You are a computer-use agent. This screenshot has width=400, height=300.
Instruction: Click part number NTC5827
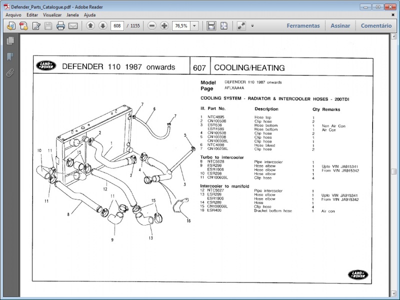215,190
